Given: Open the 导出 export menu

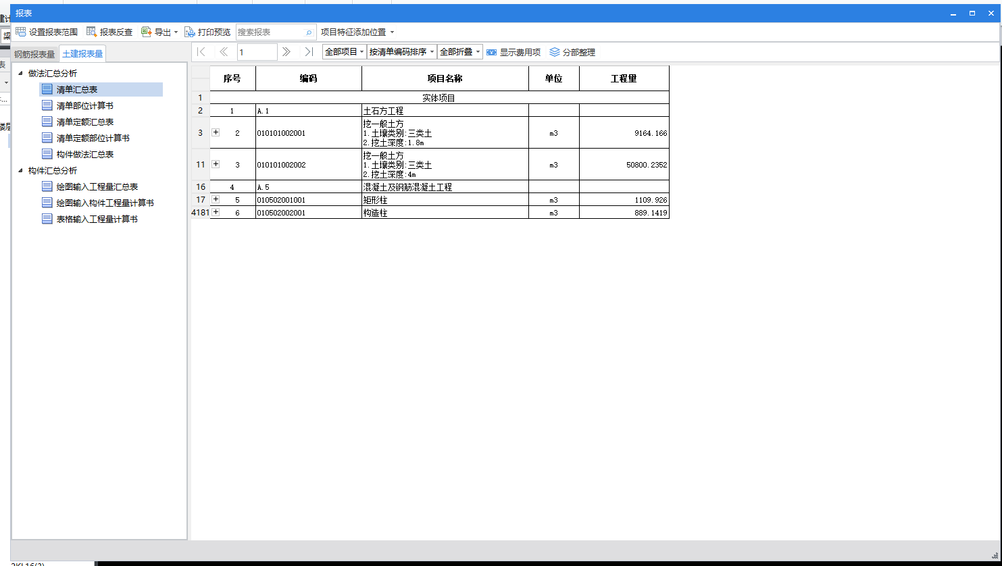Looking at the screenshot, I should 159,32.
